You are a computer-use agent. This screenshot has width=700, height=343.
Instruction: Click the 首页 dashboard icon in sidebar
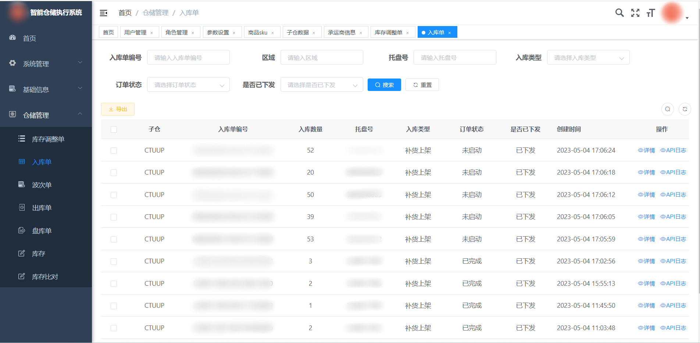point(12,38)
